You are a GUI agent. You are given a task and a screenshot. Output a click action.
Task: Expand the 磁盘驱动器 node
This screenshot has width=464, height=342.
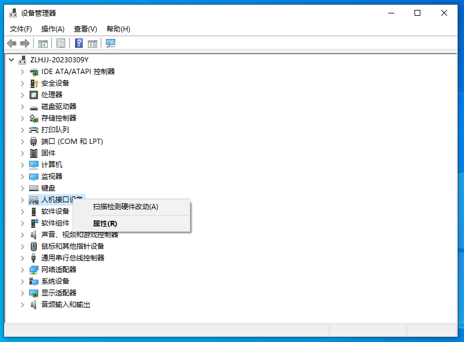tap(23, 107)
